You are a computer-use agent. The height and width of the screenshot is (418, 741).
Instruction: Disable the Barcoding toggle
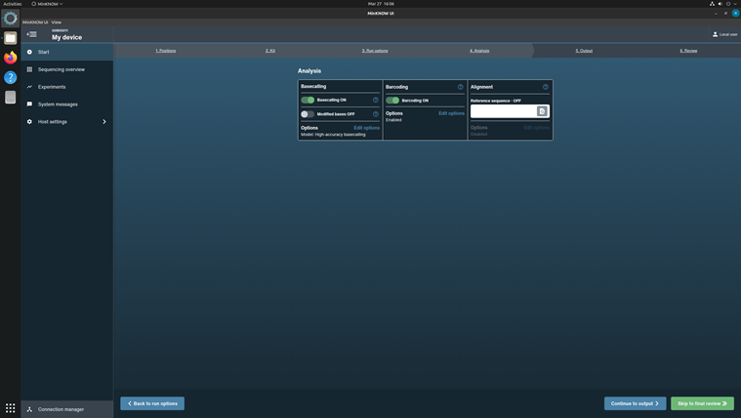[392, 100]
